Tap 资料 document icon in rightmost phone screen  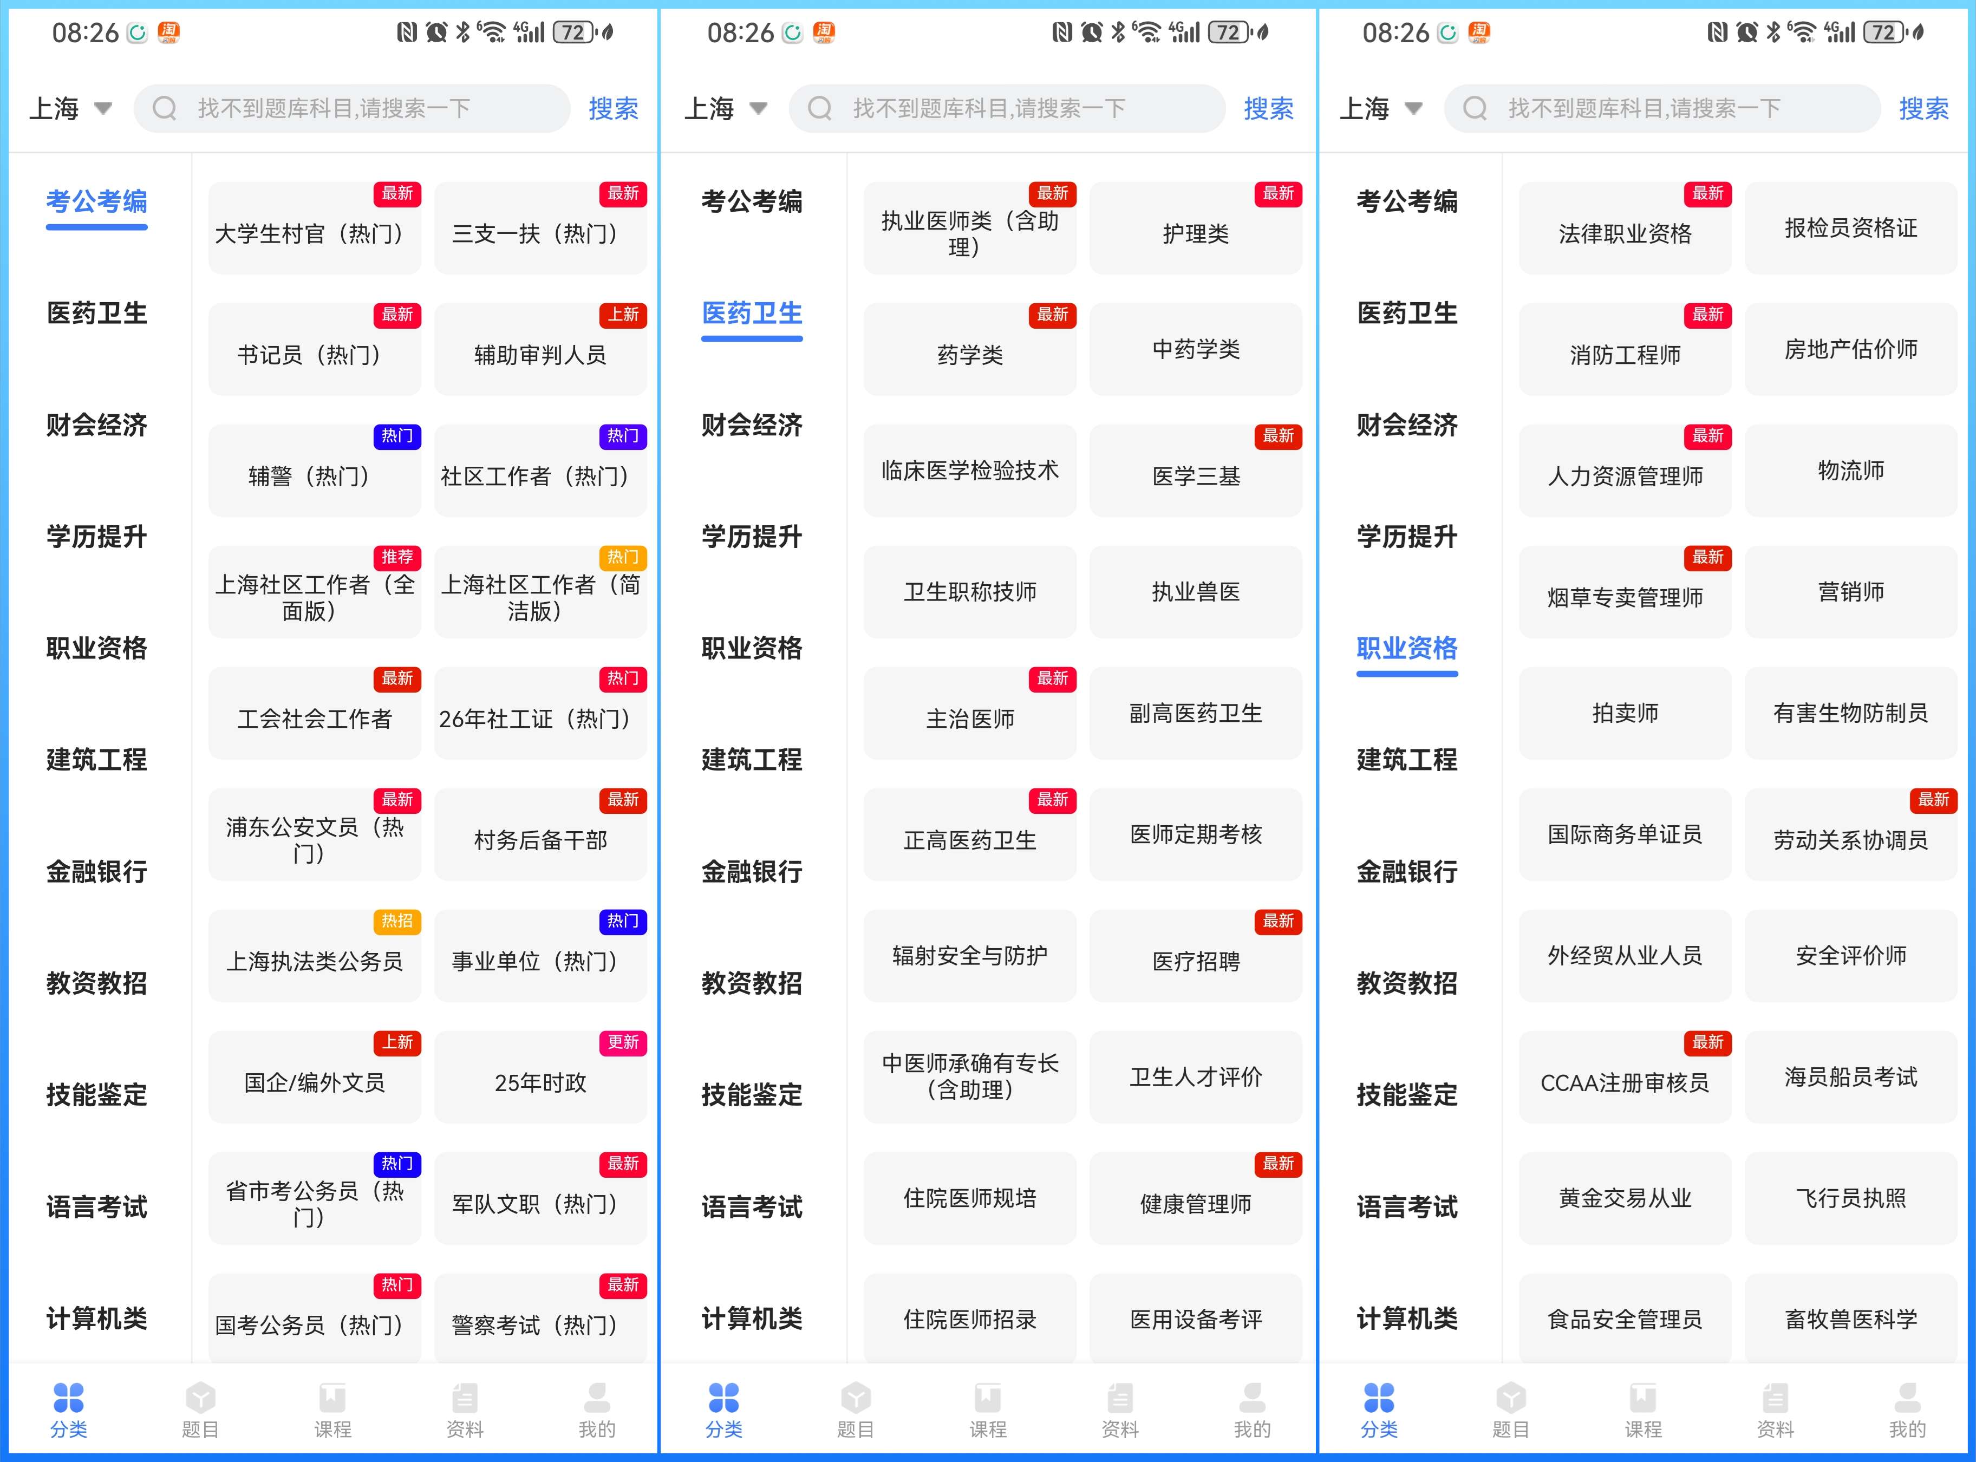[1775, 1398]
